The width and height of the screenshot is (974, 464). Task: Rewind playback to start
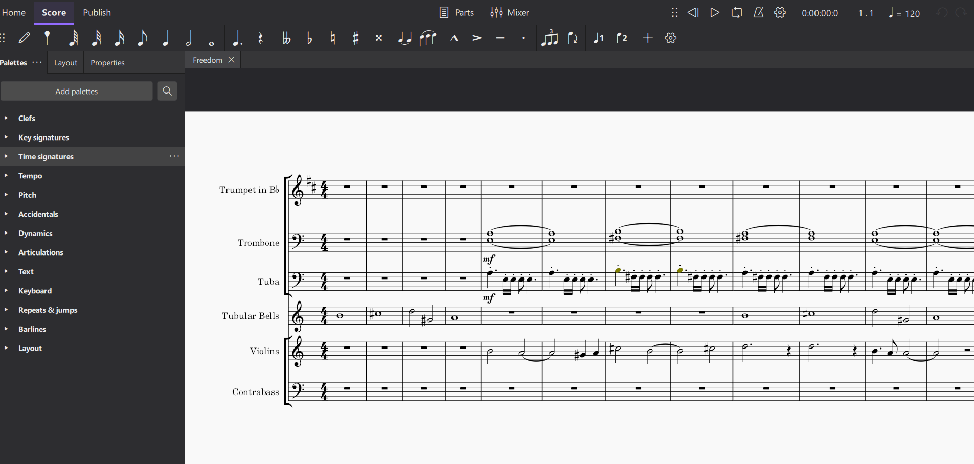click(693, 12)
